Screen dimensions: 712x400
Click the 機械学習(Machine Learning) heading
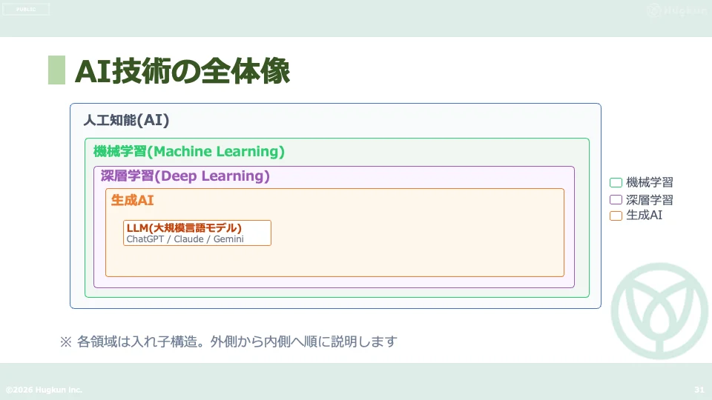point(189,151)
